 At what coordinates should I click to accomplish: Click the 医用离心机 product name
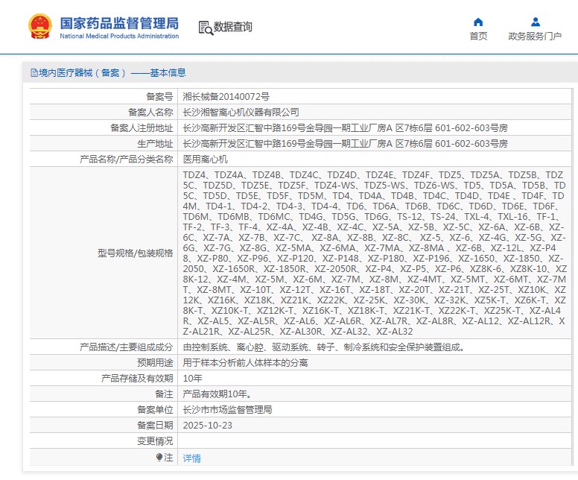click(x=205, y=160)
